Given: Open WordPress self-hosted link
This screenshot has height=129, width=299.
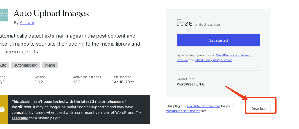Looking at the screenshot, I should 183,111.
